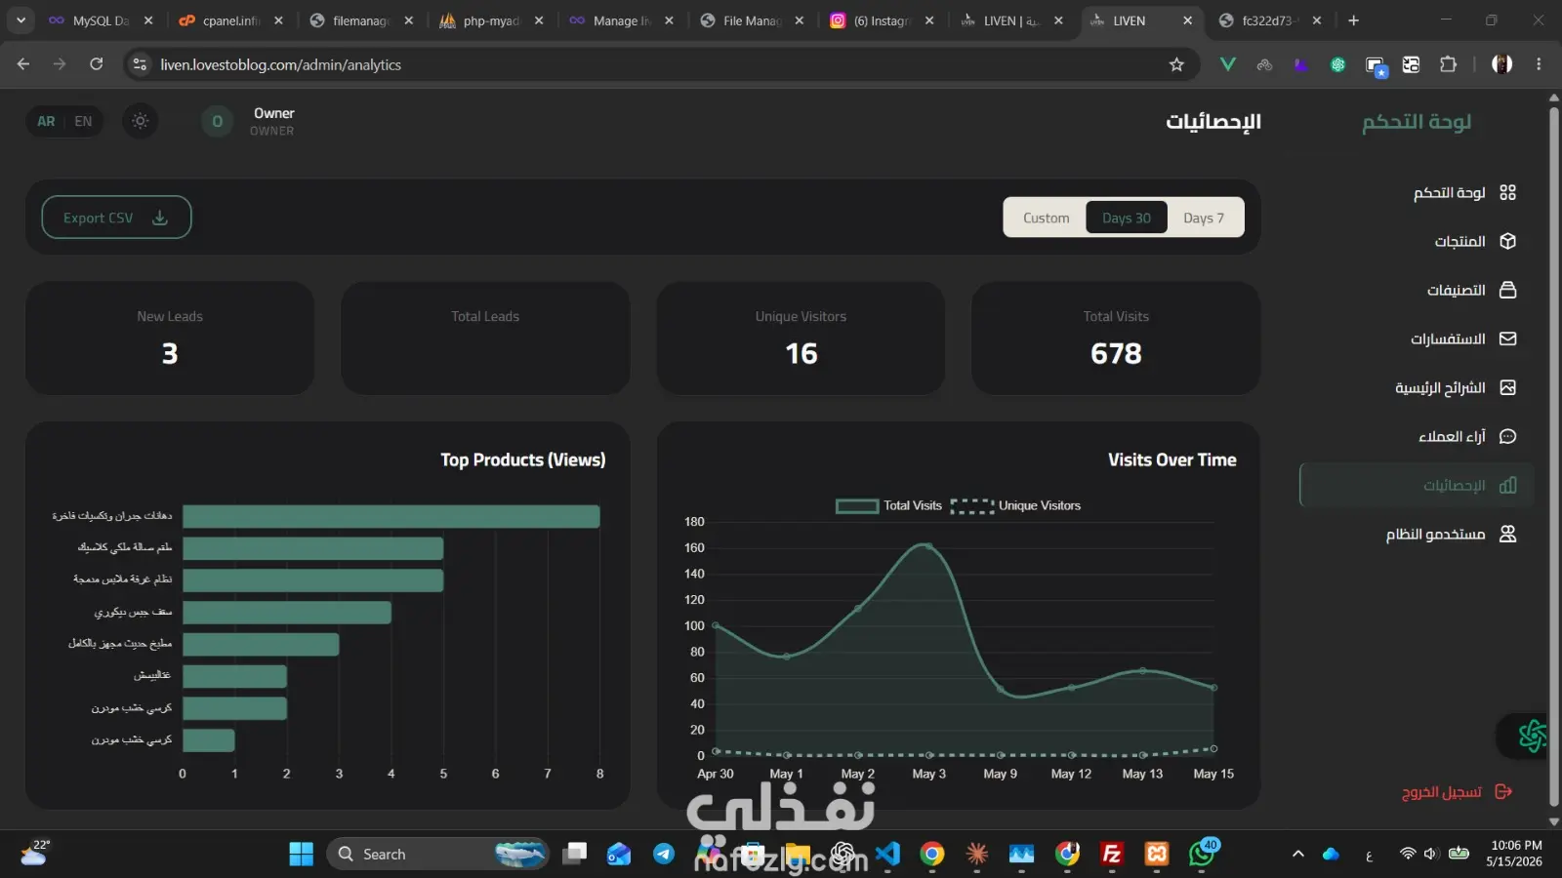Open the Categories icon in sidebar

click(x=1507, y=290)
